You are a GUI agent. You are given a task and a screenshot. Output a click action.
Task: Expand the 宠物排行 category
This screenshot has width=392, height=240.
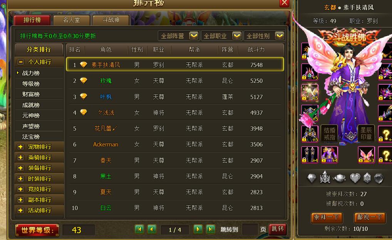click(21, 147)
